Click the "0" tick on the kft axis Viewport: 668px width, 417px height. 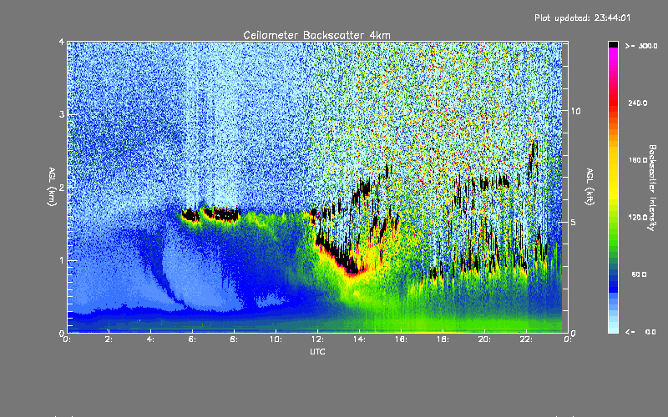(574, 333)
